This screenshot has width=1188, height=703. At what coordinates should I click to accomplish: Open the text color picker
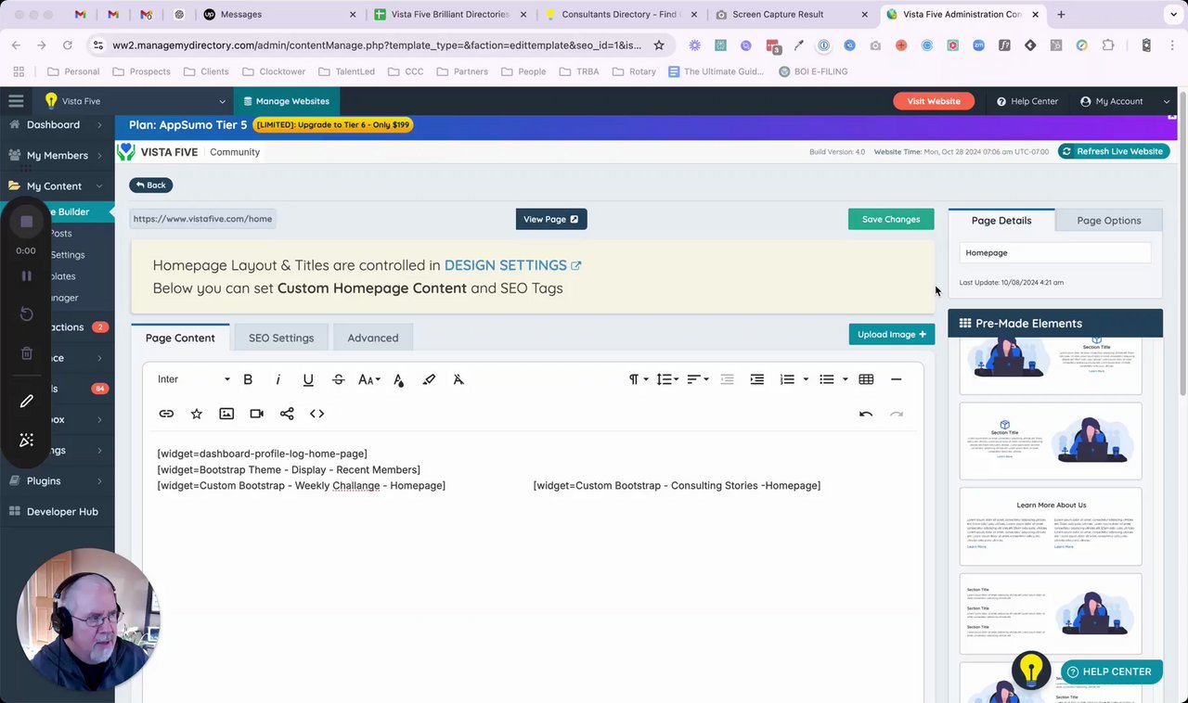pyautogui.click(x=398, y=379)
